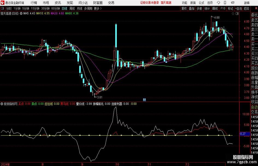The image size is (258, 166).
Task: Click the 财 marker below the candles
Action: [x=144, y=99]
